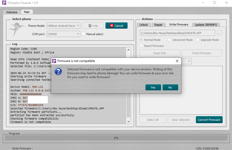Viewport: 232px width, 150px height.
Task: Click 'Checking firmware compatibility' log line
Action: pyautogui.click(x=35, y=118)
